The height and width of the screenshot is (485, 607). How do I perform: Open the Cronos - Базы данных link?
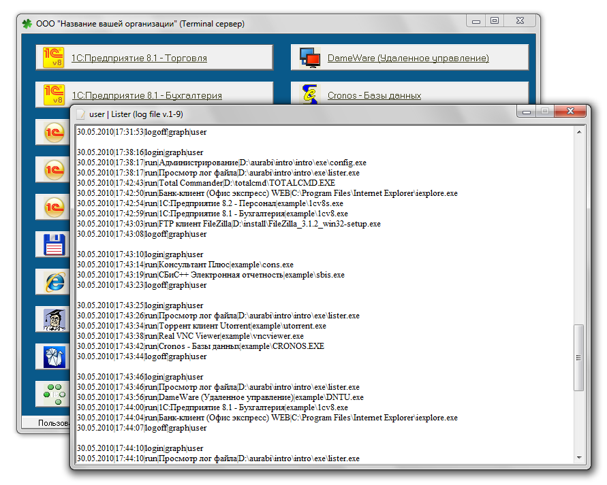tap(374, 95)
